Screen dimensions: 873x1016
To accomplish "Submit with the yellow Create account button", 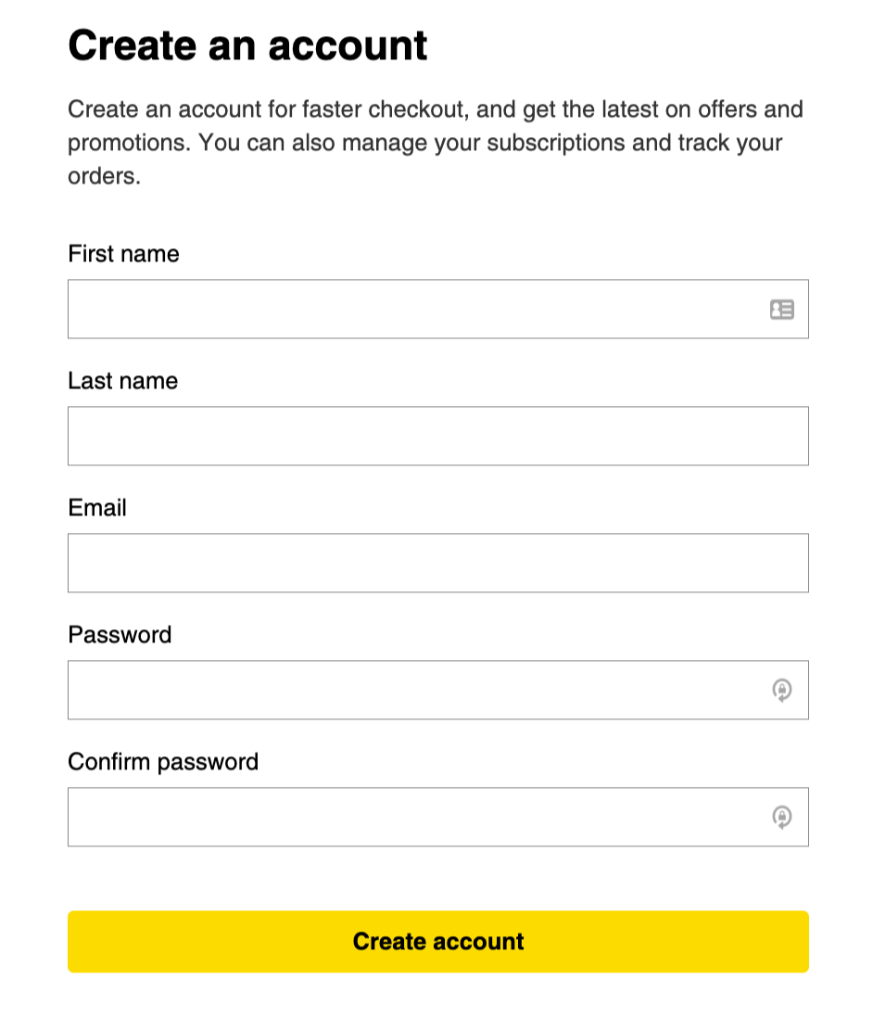I will pos(437,942).
